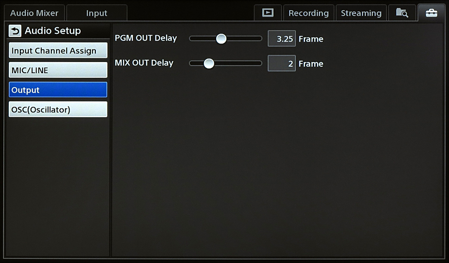Click the PGM OUT Delay slider handle
This screenshot has height=263, width=449.
coord(221,39)
